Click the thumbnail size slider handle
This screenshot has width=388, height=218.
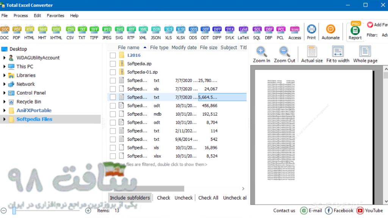click(x=14, y=210)
